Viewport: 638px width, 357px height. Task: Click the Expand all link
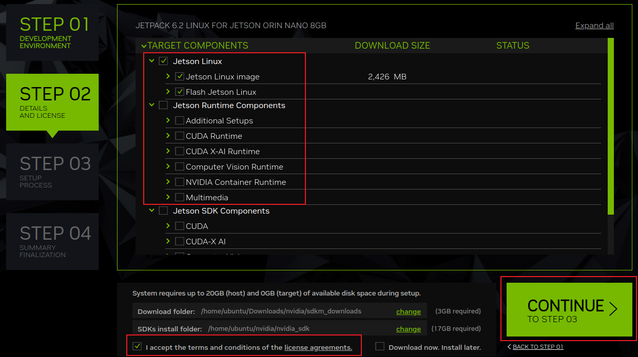[594, 26]
